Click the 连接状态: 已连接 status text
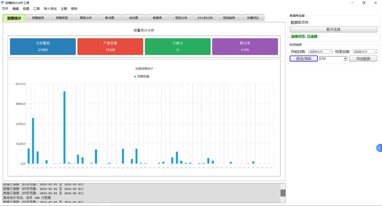The width and height of the screenshot is (382, 206). pos(304,36)
